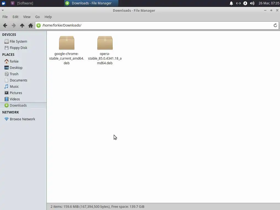Select the google-chrome-stable deb package icon
This screenshot has width=280, height=210.
pos(67,43)
